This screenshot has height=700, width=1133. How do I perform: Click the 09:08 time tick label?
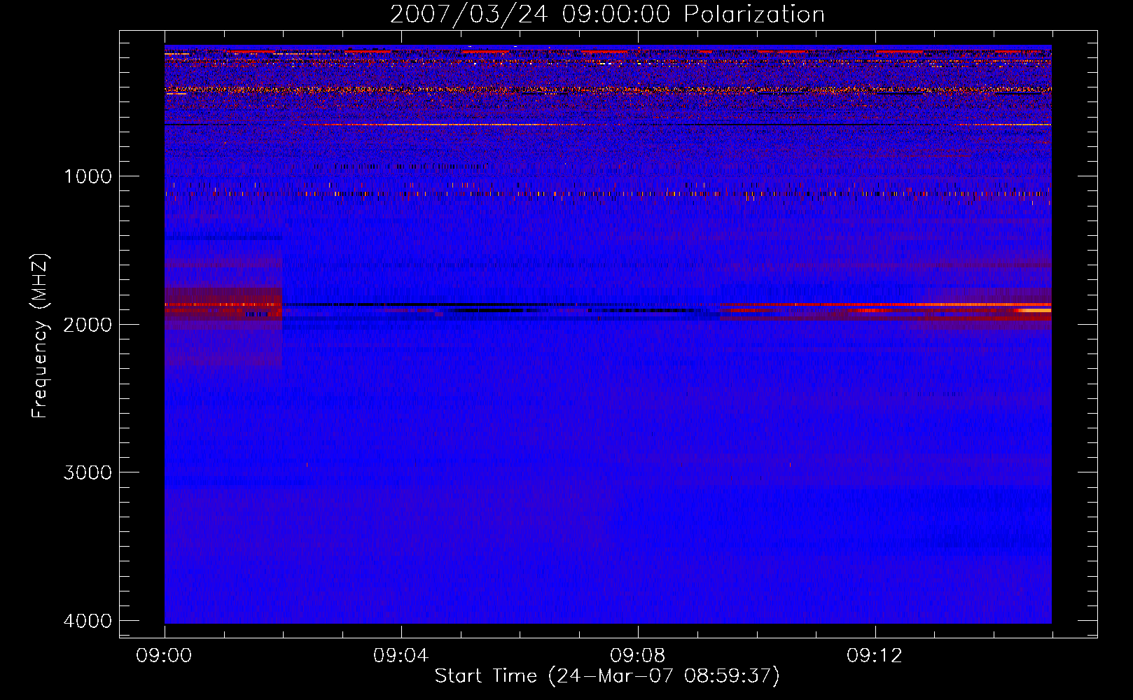pos(637,656)
